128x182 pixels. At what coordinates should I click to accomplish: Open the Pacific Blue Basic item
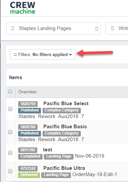click(65, 127)
